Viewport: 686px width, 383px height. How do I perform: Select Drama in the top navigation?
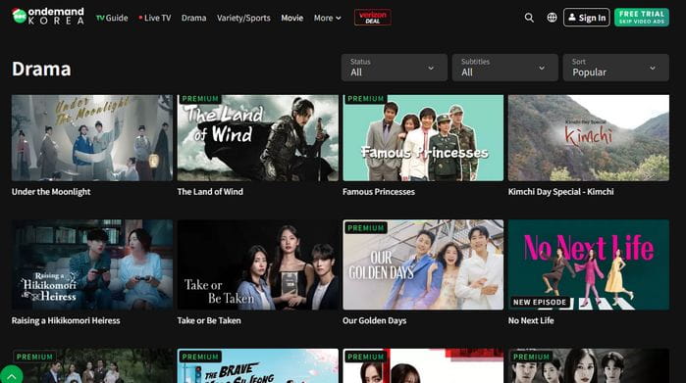click(193, 18)
